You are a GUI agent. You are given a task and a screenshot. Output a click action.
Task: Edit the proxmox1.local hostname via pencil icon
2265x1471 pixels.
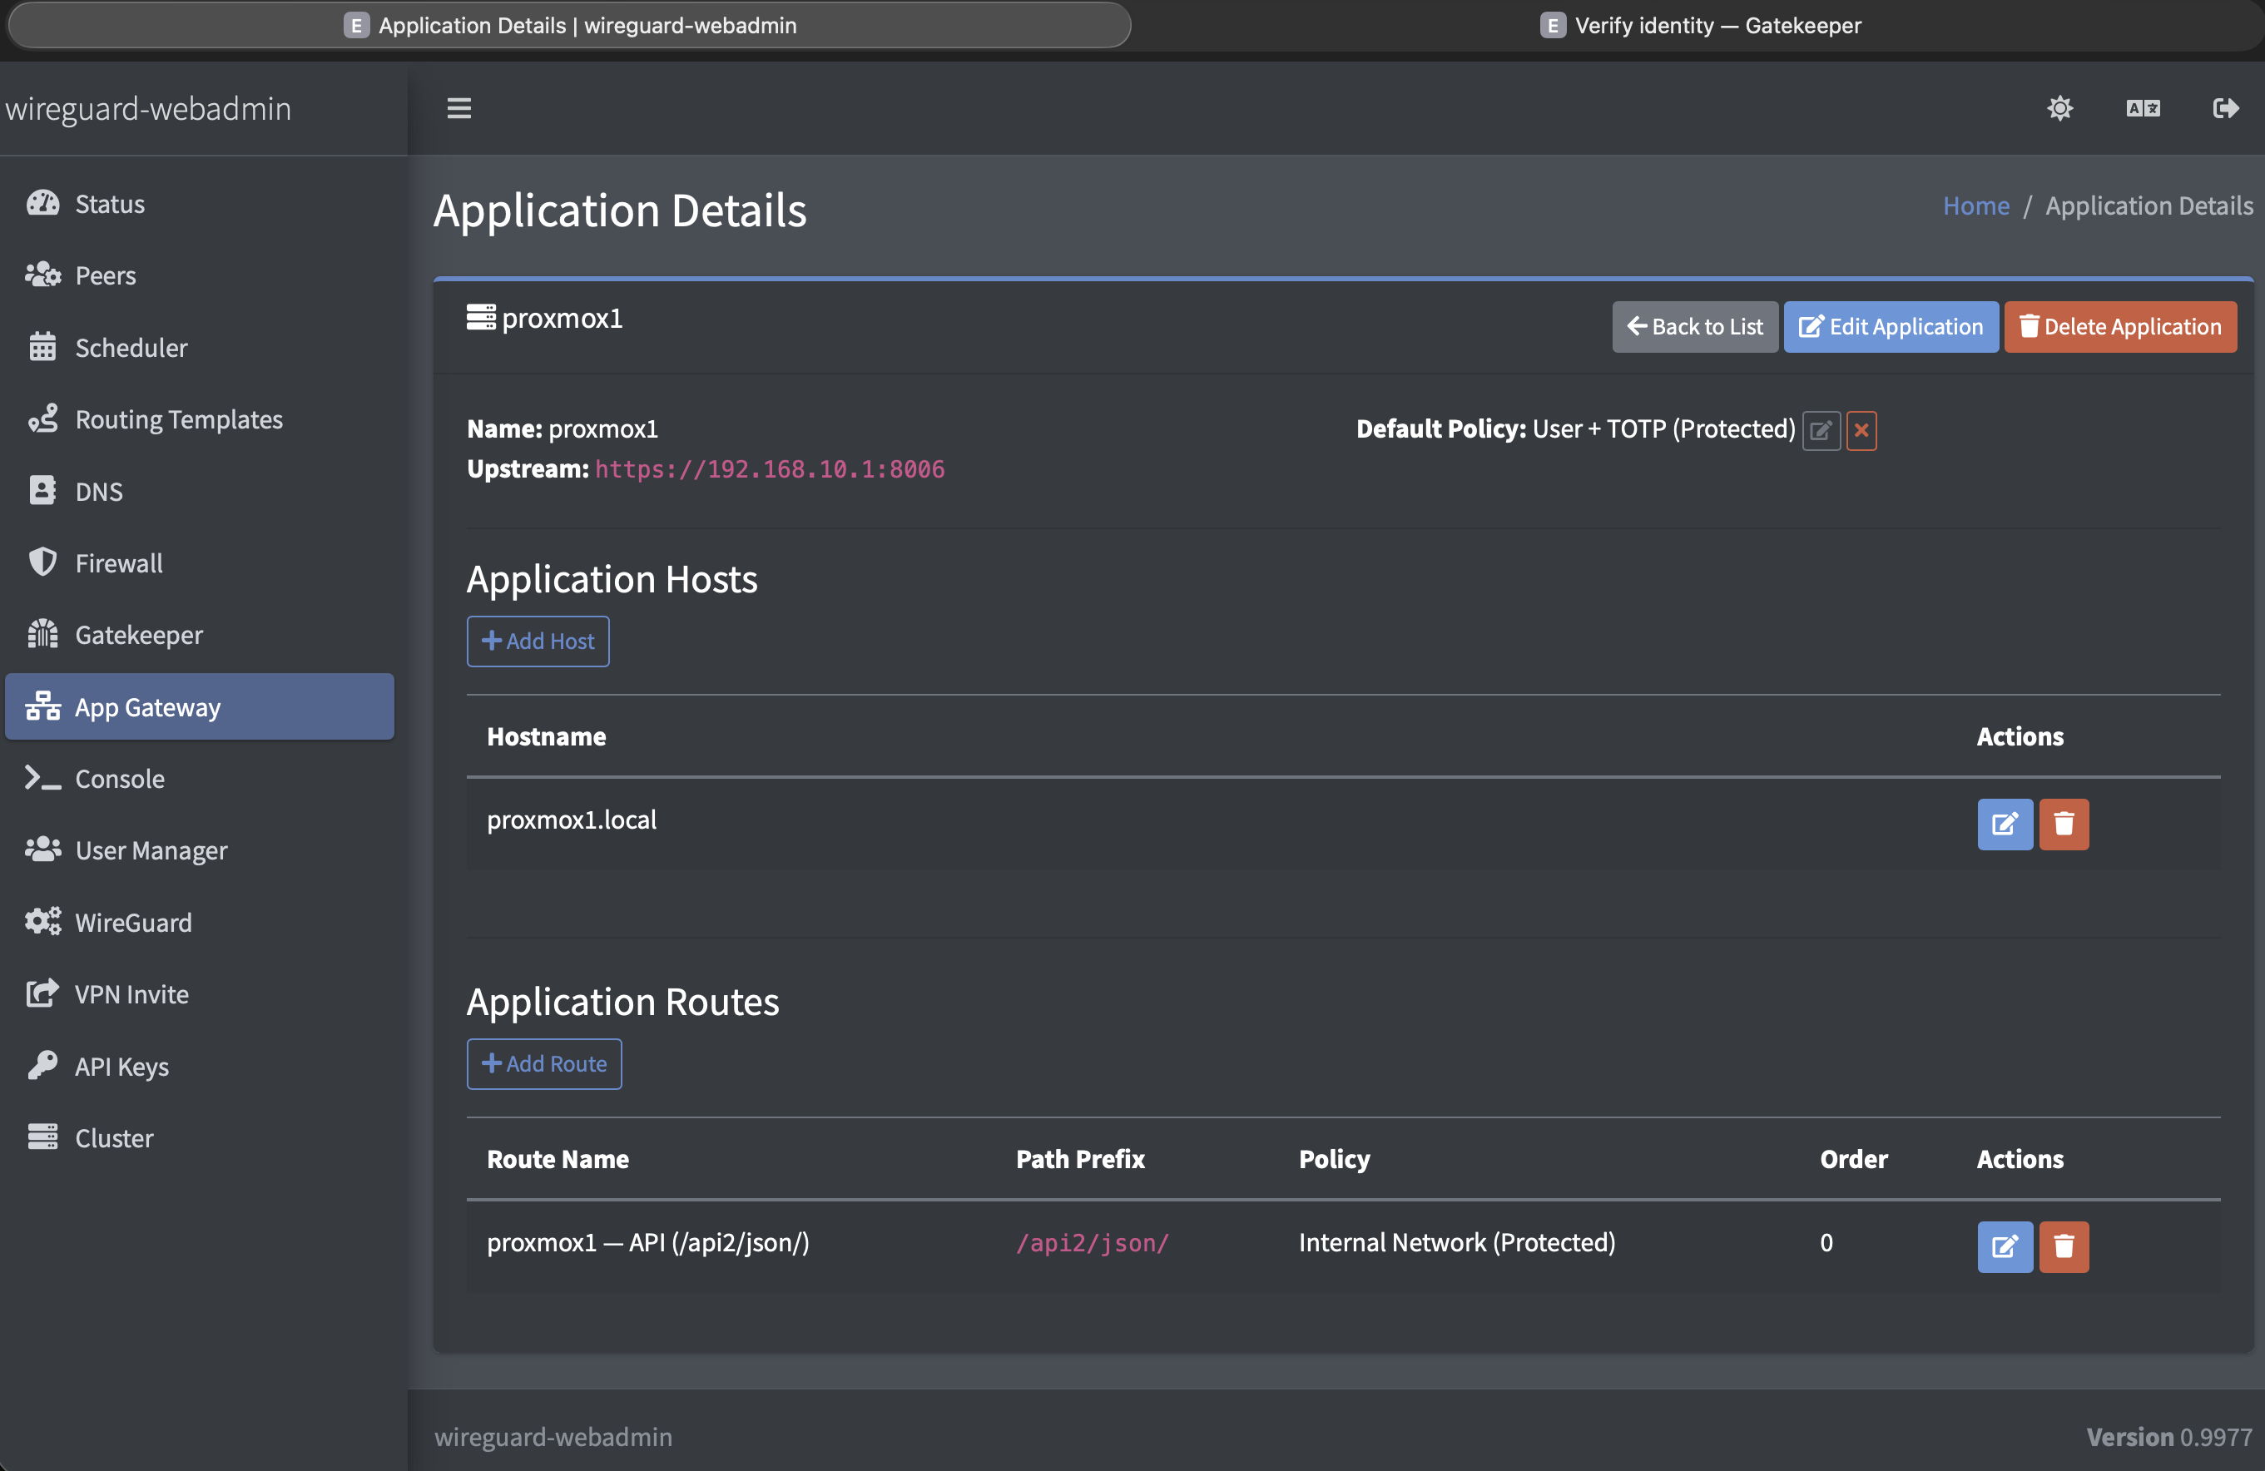2005,824
